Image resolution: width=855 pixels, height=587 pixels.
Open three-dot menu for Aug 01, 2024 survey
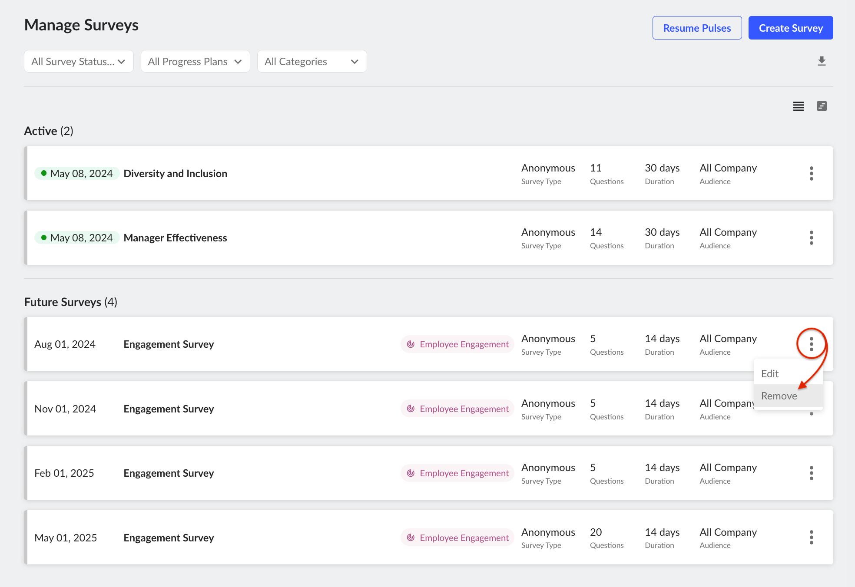point(811,344)
